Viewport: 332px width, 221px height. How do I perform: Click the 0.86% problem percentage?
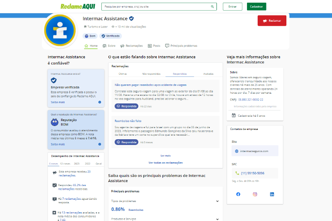118,210
